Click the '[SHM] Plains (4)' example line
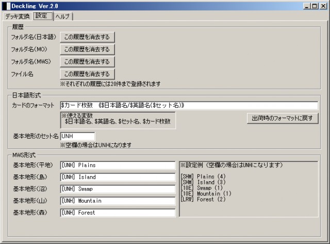This screenshot has width=330, height=244. pyautogui.click(x=203, y=176)
